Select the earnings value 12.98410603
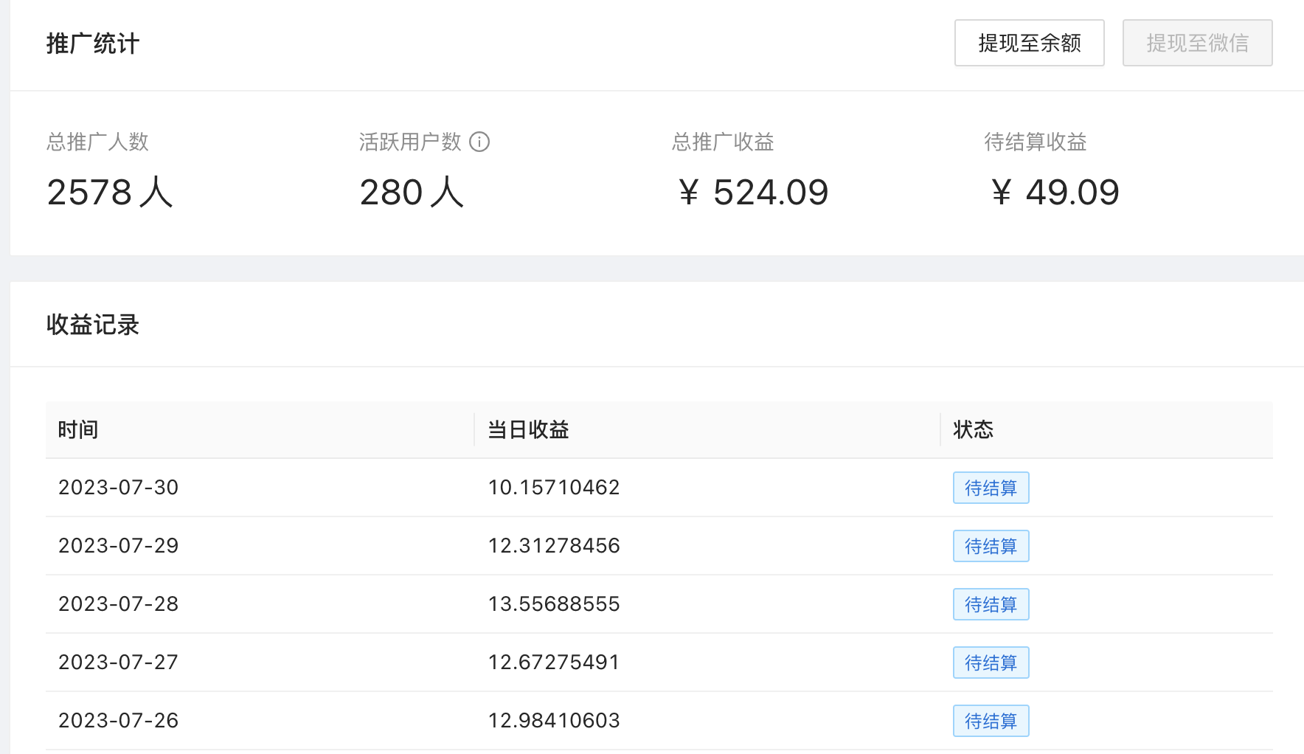 pyautogui.click(x=553, y=721)
